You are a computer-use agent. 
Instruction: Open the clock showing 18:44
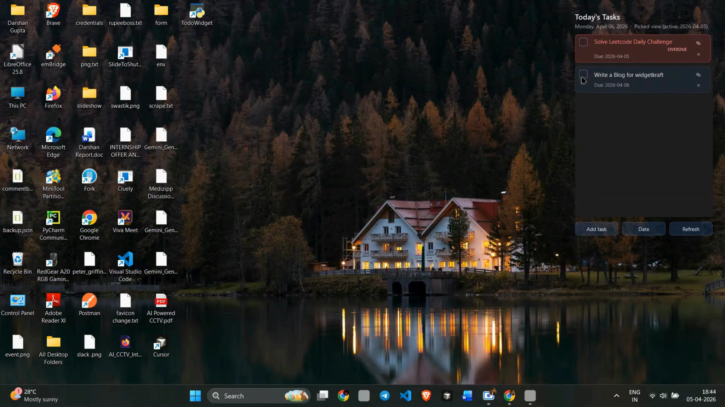(701, 396)
